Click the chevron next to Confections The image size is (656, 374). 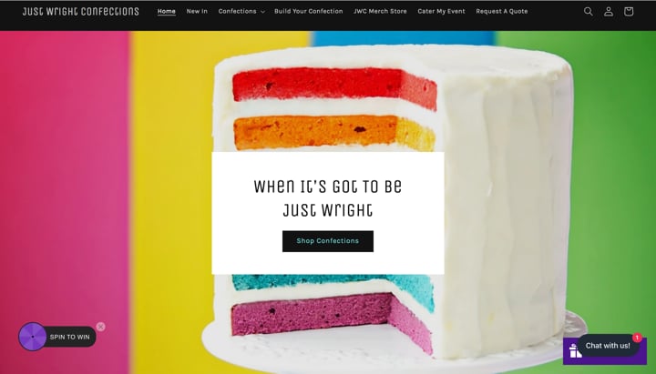[262, 12]
